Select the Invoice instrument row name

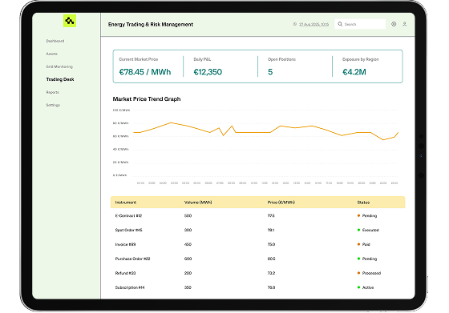tap(125, 244)
